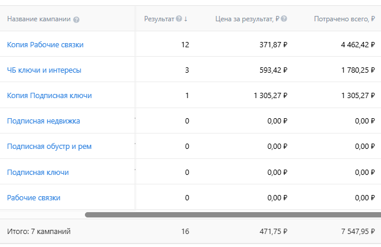Select average price 471,75 ₽
381x247 pixels.
(x=273, y=232)
